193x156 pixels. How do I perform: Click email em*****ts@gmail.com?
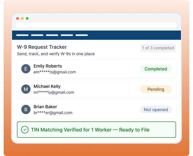point(55,72)
